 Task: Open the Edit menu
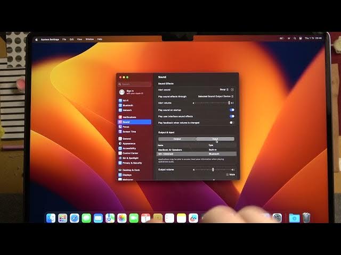pyautogui.click(x=71, y=39)
